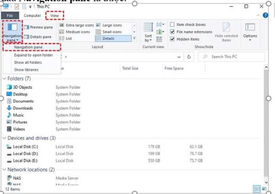The width and height of the screenshot is (275, 194).
Task: Open the Help question mark icon
Action: pyautogui.click(x=265, y=16)
